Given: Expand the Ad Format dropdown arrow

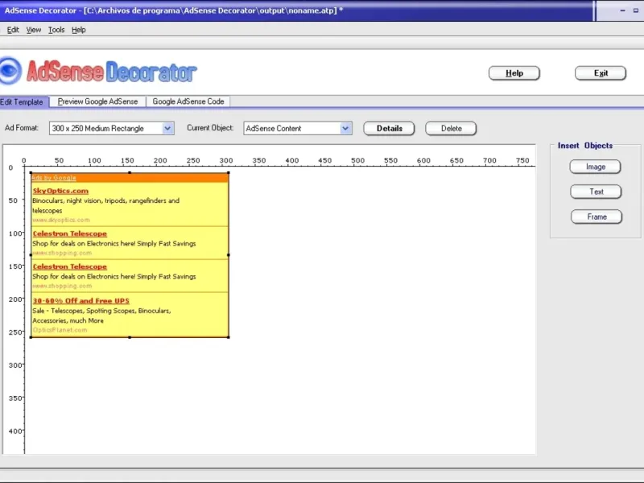Looking at the screenshot, I should pyautogui.click(x=167, y=128).
